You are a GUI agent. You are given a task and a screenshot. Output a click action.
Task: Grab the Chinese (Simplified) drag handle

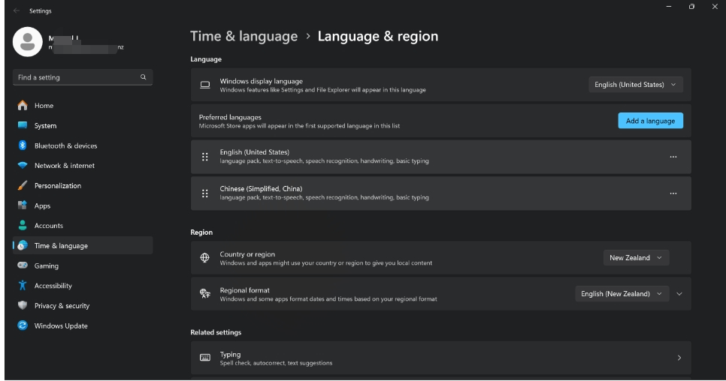(204, 193)
